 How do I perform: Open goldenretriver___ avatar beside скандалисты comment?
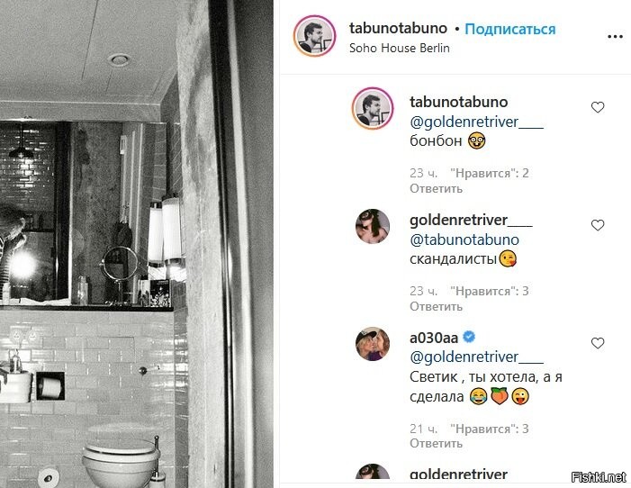click(x=373, y=226)
